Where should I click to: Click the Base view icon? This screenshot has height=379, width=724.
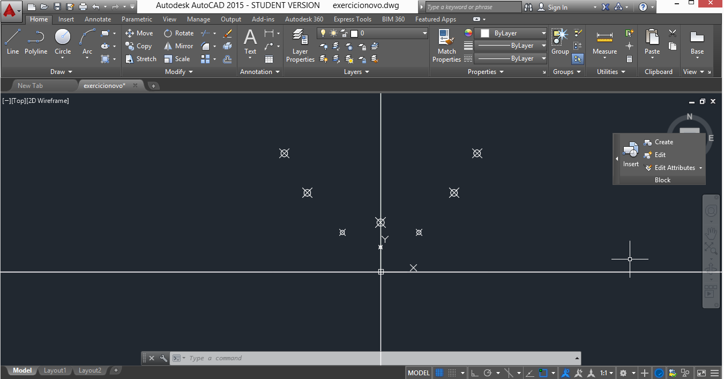click(697, 42)
